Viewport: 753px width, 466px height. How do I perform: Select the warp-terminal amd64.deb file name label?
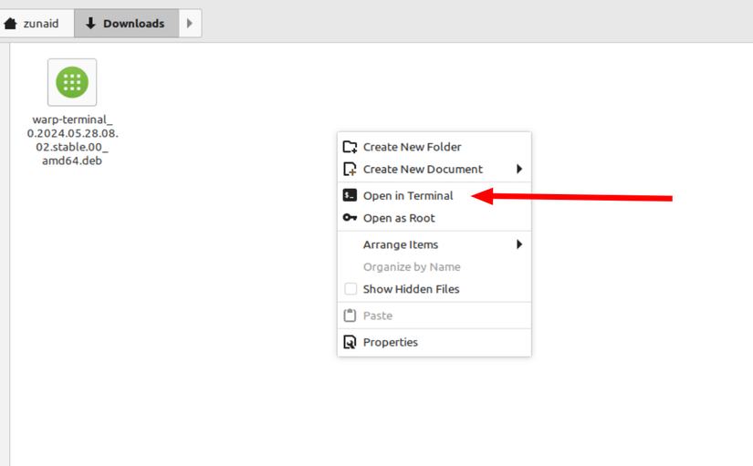(x=72, y=140)
